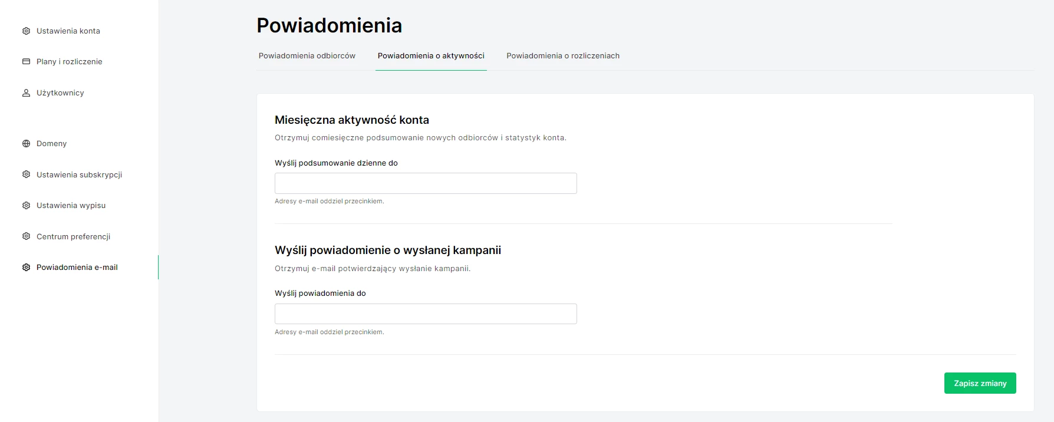Open the Użytkownicy text link in sidebar

coord(60,93)
